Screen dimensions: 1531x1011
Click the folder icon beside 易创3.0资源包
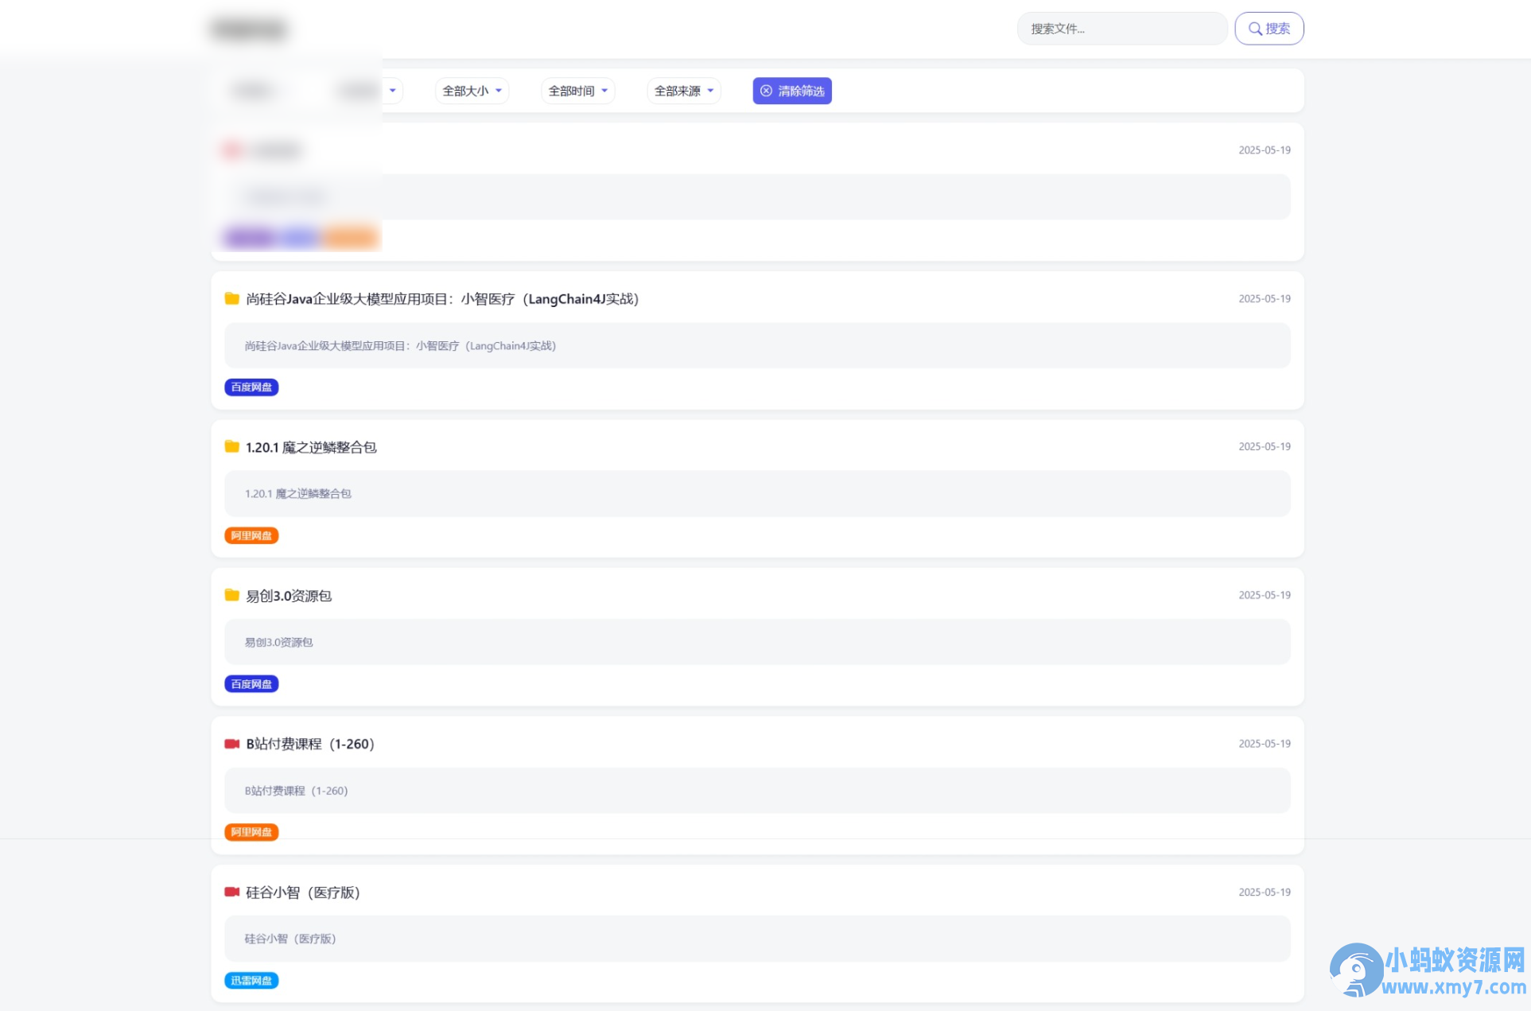tap(231, 595)
